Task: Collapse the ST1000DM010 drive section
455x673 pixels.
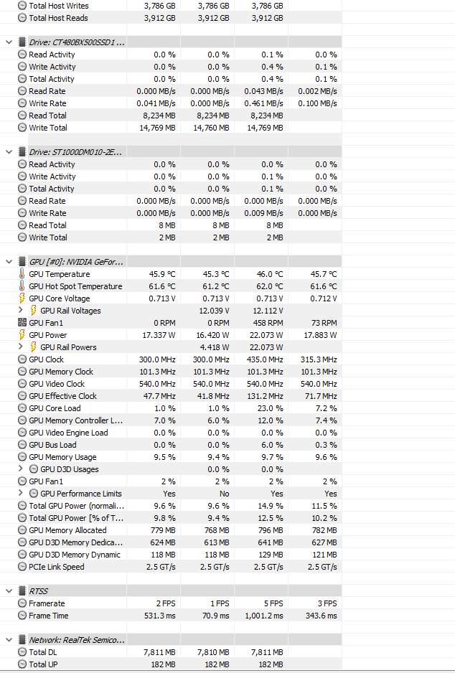Action: (9, 152)
